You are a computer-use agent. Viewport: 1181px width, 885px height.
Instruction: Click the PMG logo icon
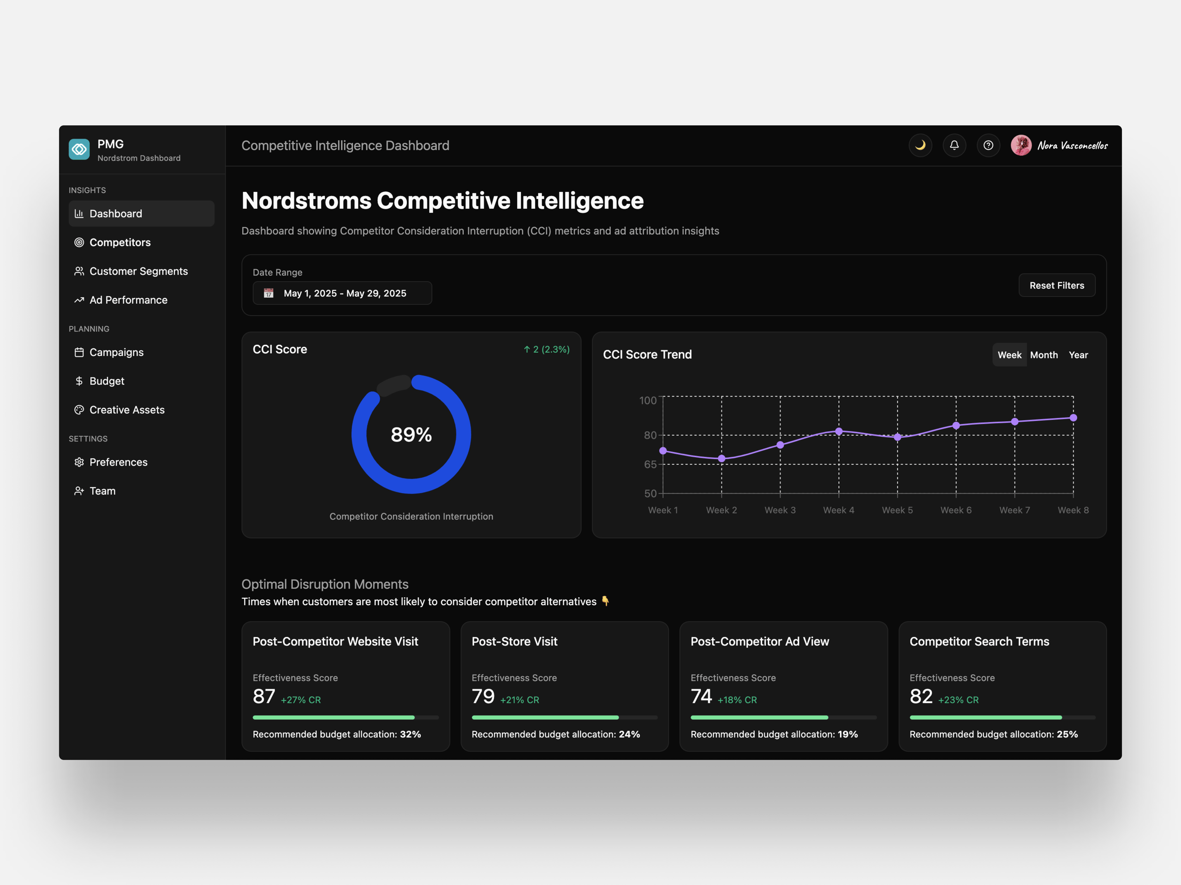coord(79,149)
